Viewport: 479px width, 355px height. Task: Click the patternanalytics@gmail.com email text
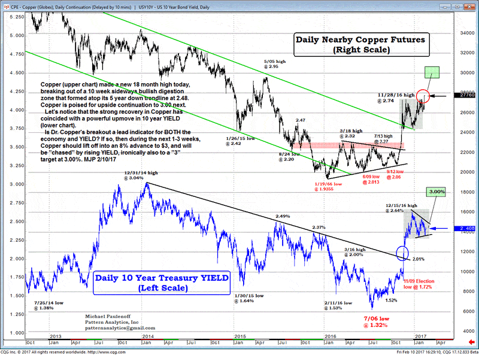[x=120, y=328]
